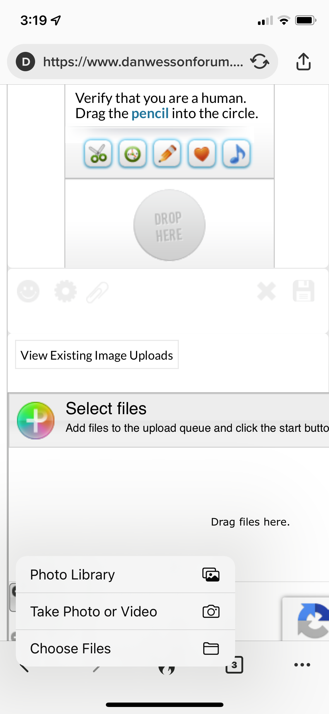Select the blue music note icon

pos(236,153)
